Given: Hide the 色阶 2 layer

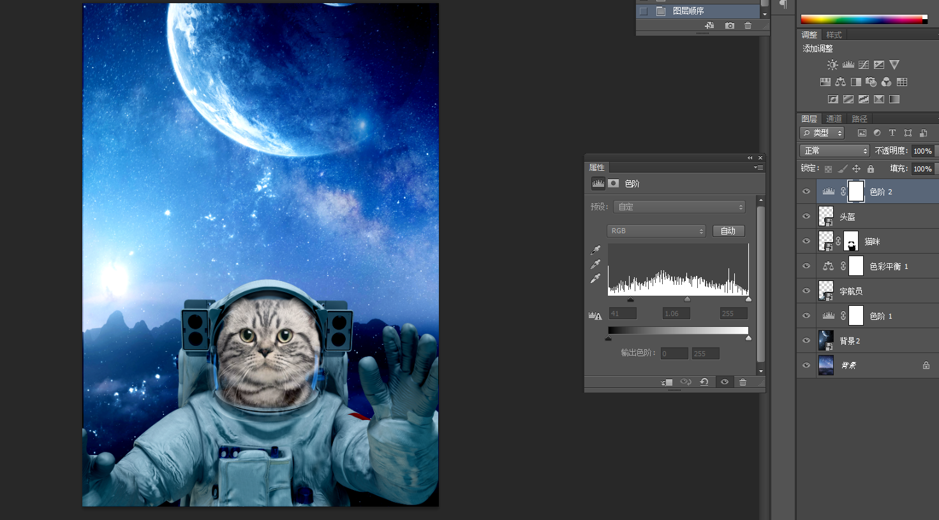Looking at the screenshot, I should 806,192.
